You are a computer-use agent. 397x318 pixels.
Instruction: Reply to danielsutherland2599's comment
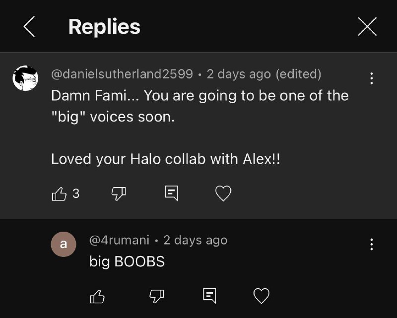coord(171,193)
